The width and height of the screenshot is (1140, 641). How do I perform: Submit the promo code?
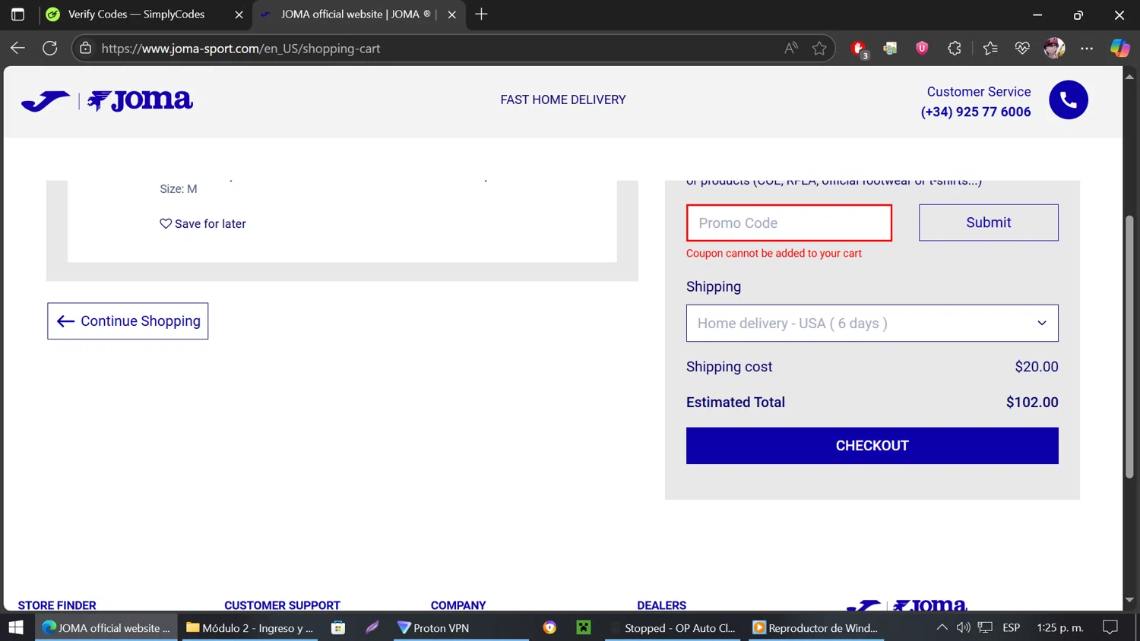(988, 223)
